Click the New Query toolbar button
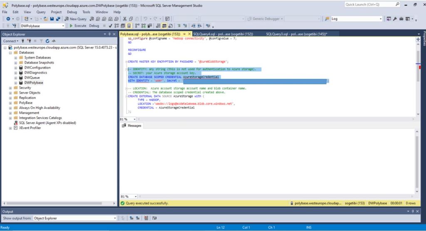 coord(76,19)
